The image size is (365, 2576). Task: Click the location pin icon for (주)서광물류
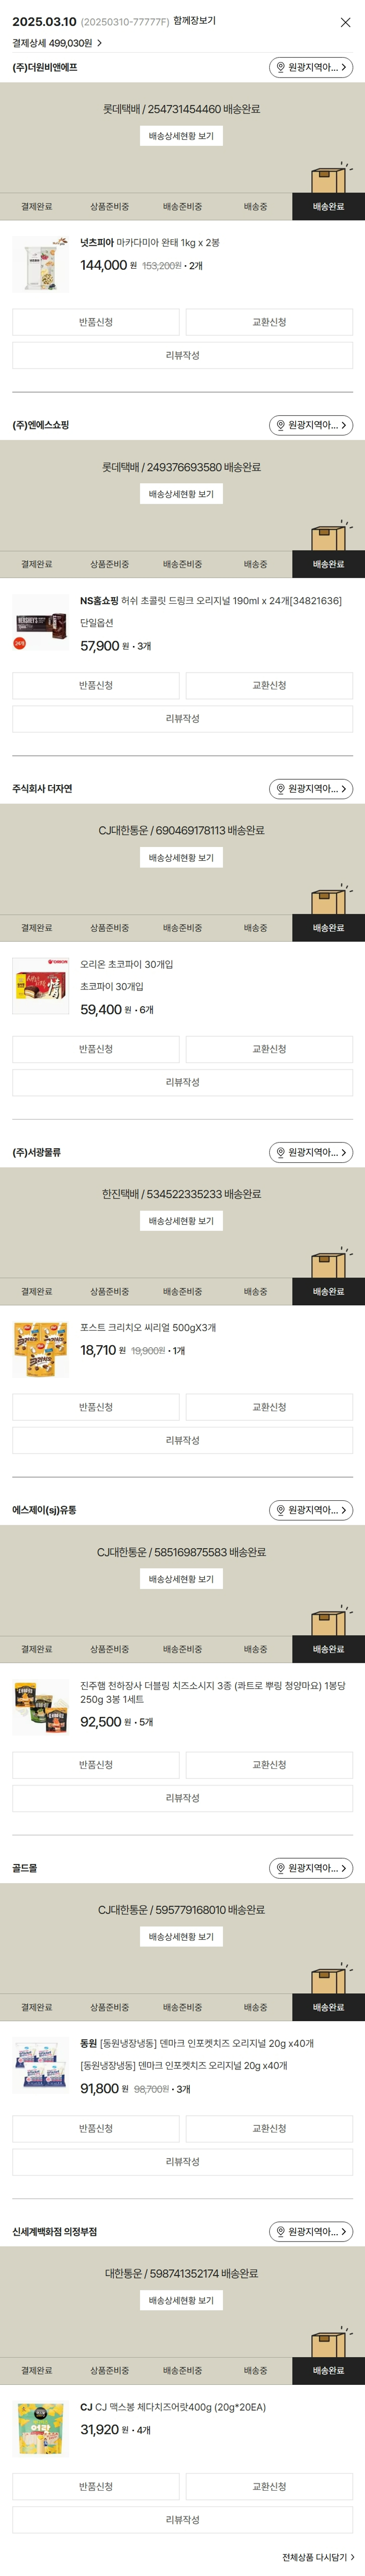280,1153
